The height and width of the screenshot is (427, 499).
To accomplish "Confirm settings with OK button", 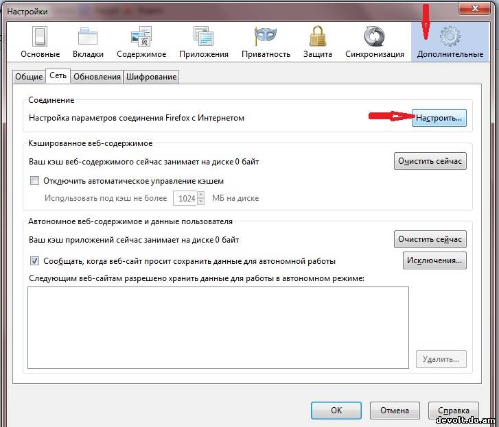I will click(336, 411).
